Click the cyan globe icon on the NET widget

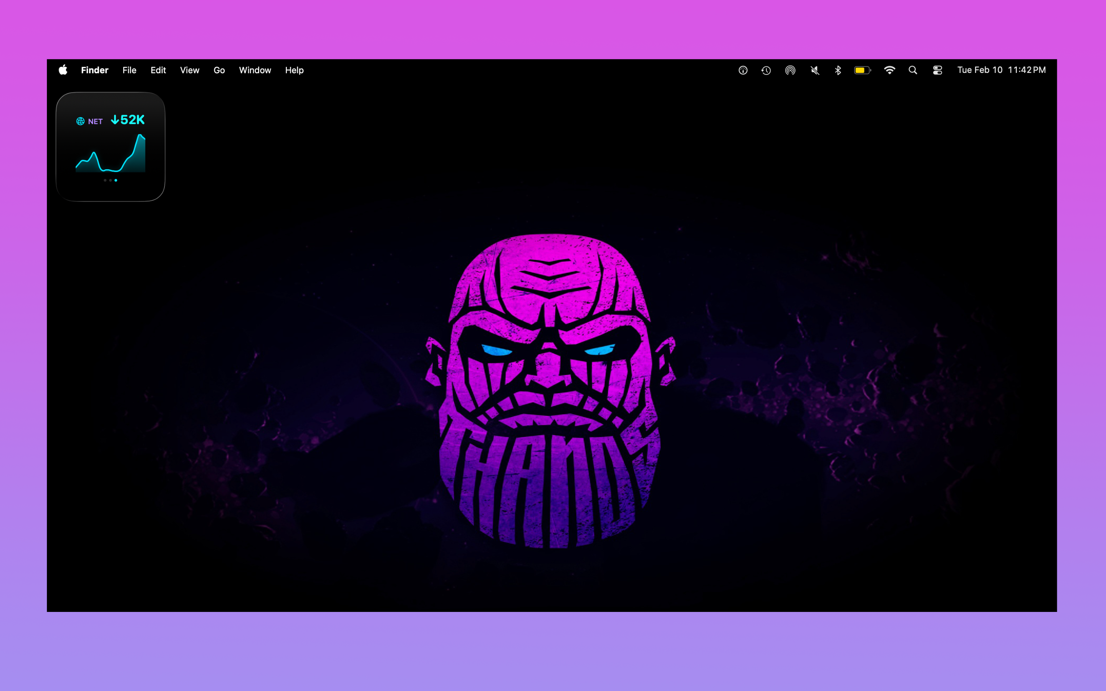80,121
